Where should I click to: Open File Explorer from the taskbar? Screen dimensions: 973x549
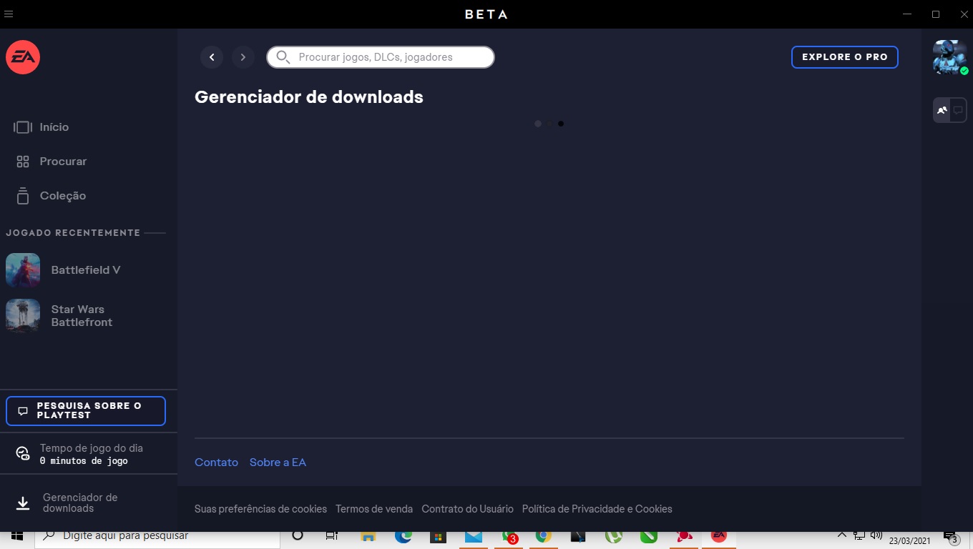(x=368, y=537)
